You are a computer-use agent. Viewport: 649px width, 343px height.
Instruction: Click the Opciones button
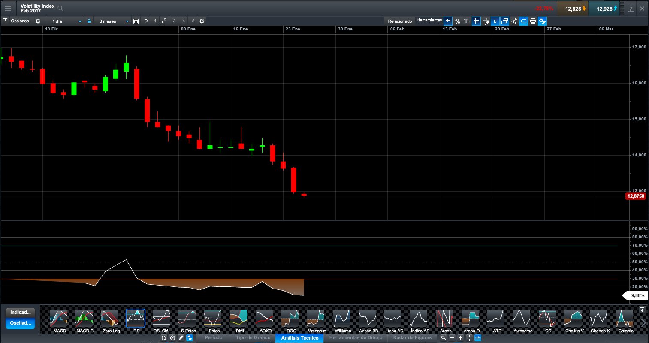(20, 21)
